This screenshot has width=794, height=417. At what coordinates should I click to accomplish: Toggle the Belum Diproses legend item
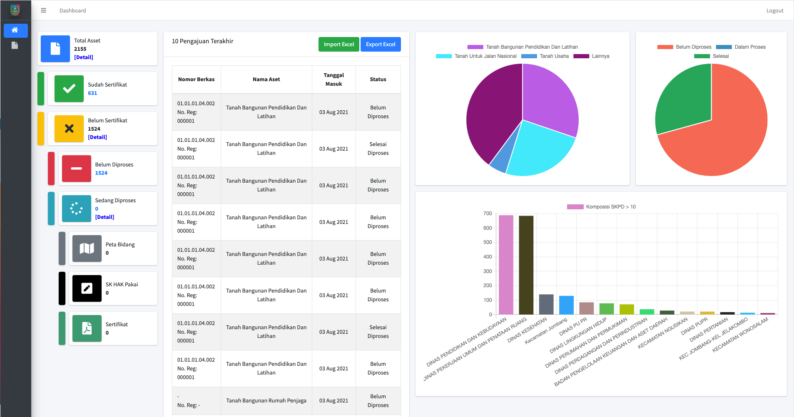(684, 47)
